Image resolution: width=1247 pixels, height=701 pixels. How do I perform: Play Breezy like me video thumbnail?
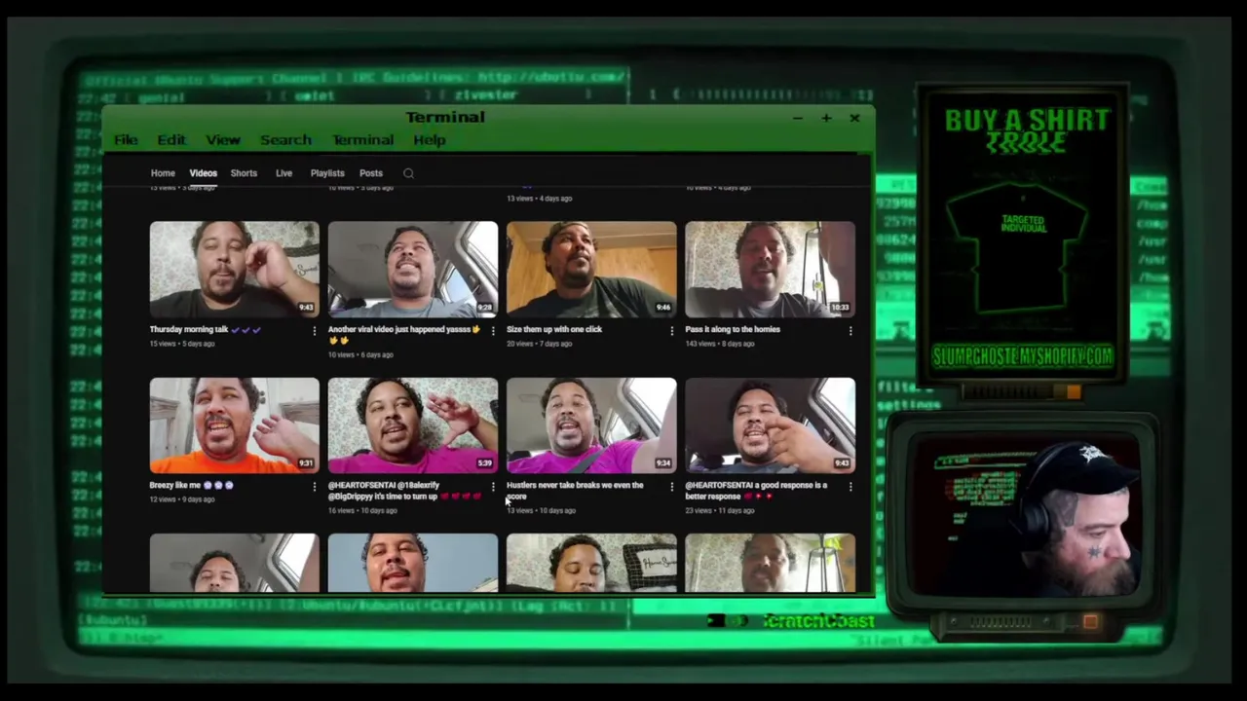pos(234,424)
